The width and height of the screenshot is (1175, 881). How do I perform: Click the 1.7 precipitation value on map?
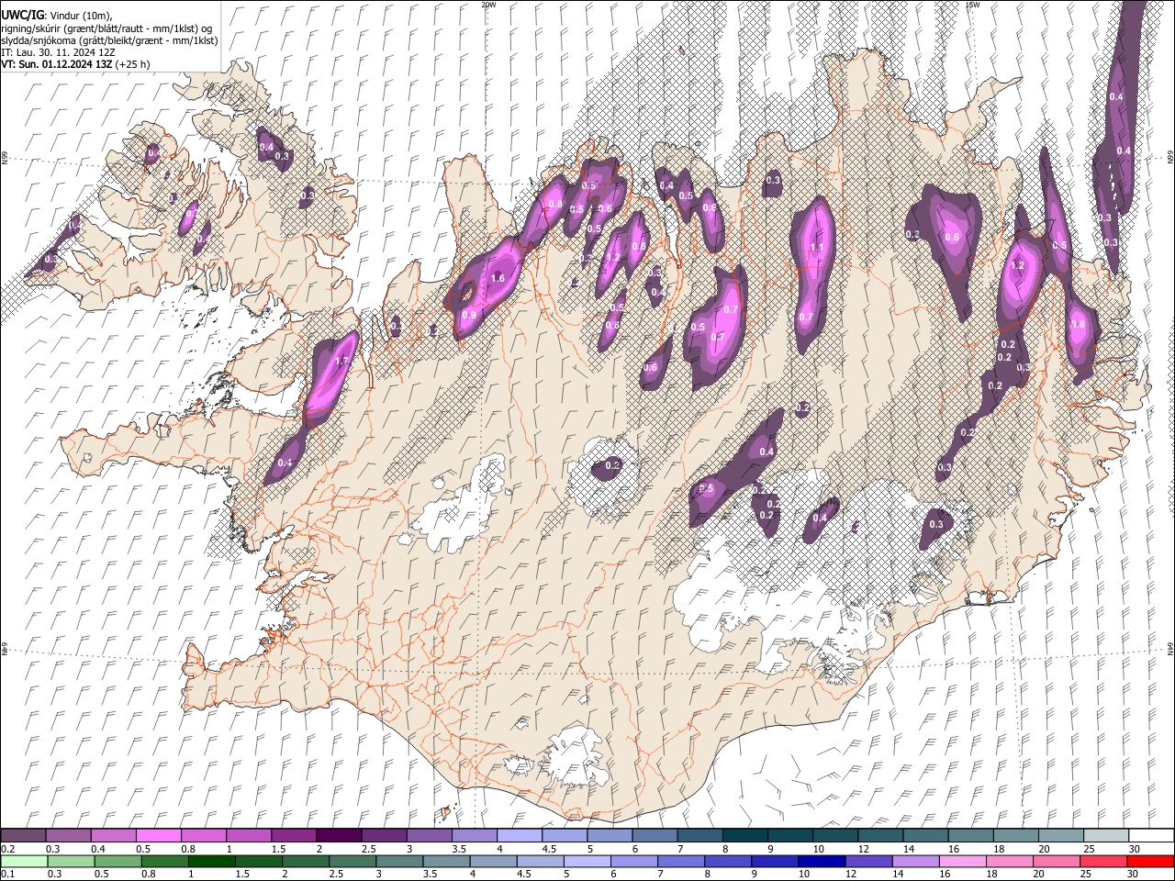click(341, 362)
